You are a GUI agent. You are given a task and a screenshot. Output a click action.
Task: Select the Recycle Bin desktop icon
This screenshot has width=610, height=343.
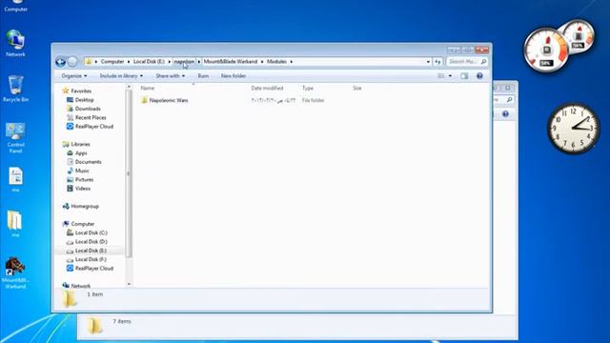coord(15,89)
